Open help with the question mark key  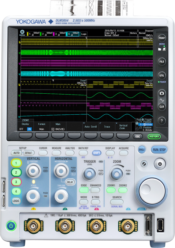(162, 121)
